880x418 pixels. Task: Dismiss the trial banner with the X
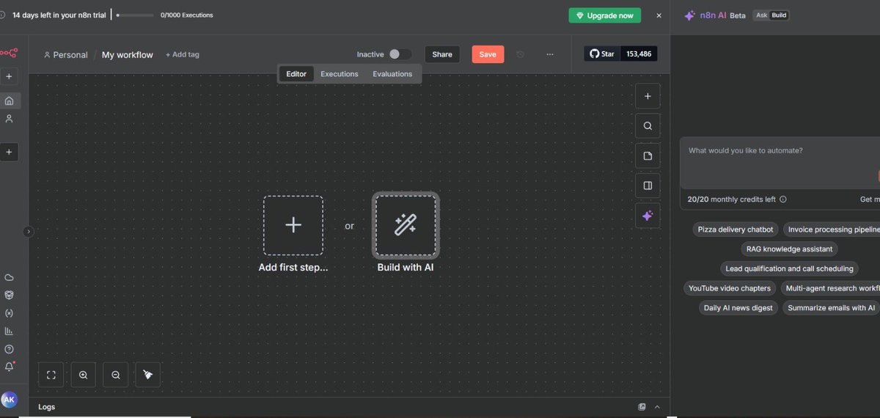(659, 15)
